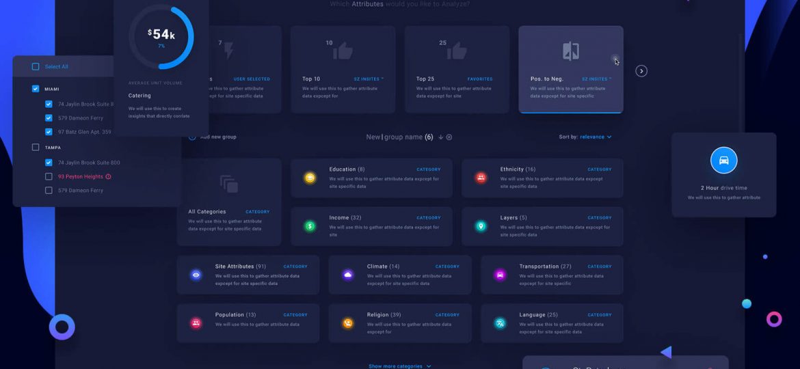Select the Top 25 favorites card

pos(456,68)
